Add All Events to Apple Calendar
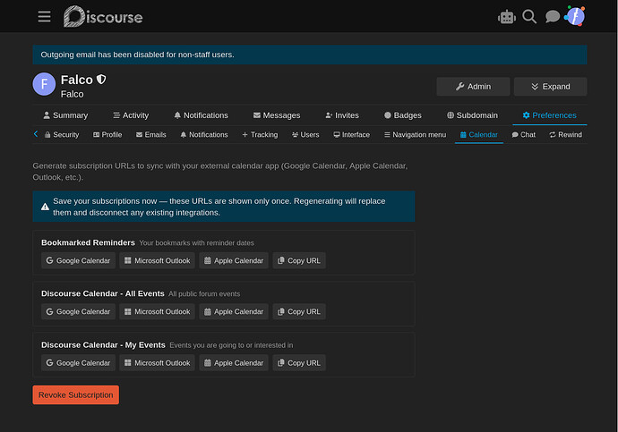This screenshot has width=618, height=432. pyautogui.click(x=234, y=311)
